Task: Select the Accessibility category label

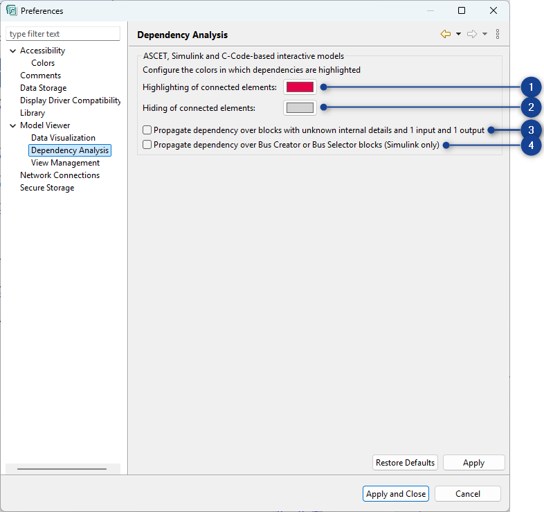Action: (x=42, y=51)
